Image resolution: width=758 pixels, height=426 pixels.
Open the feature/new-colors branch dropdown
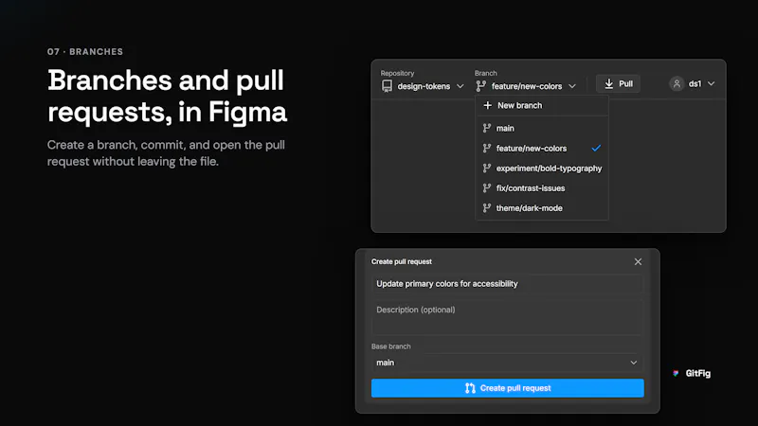pyautogui.click(x=526, y=86)
